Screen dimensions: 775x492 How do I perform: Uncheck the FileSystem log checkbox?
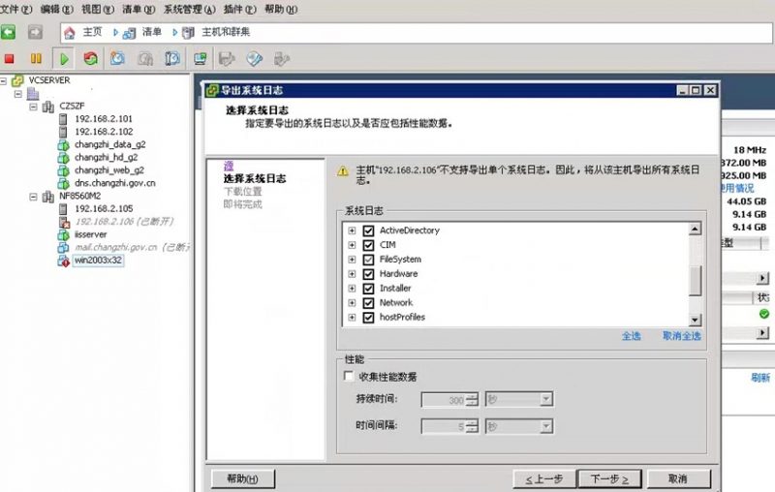pyautogui.click(x=368, y=260)
